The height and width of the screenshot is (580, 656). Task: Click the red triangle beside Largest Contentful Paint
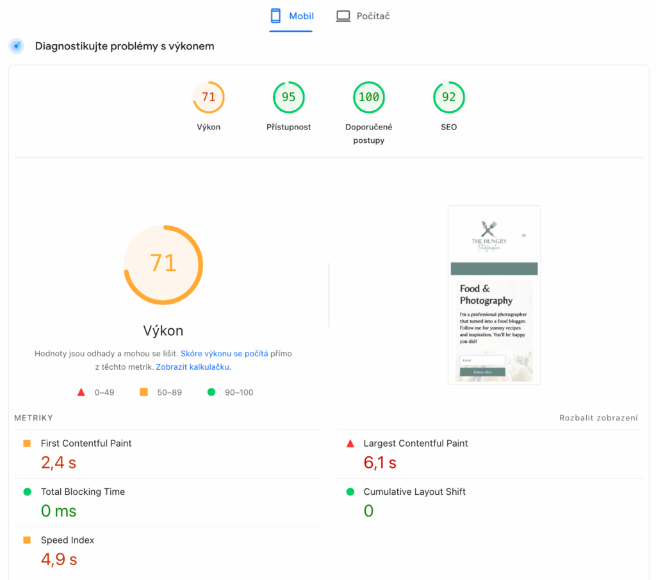point(350,443)
